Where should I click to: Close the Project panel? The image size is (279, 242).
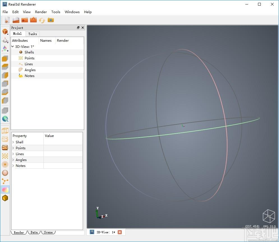click(x=83, y=27)
